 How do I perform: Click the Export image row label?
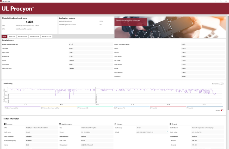pos(5,65)
